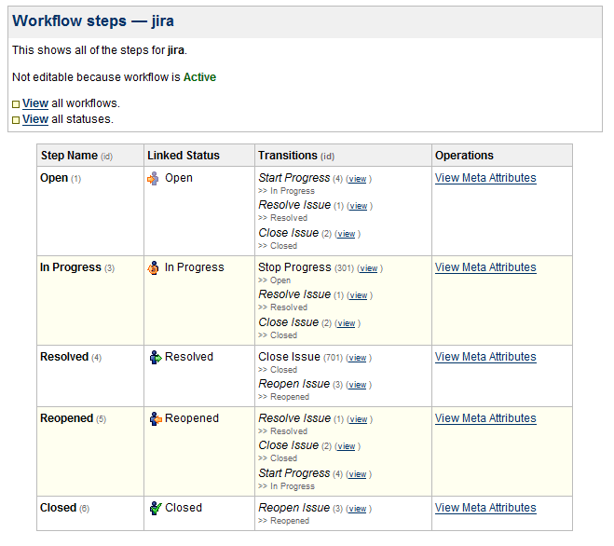This screenshot has height=546, width=614.
Task: View Start Progress transition in Open step
Action: click(358, 179)
